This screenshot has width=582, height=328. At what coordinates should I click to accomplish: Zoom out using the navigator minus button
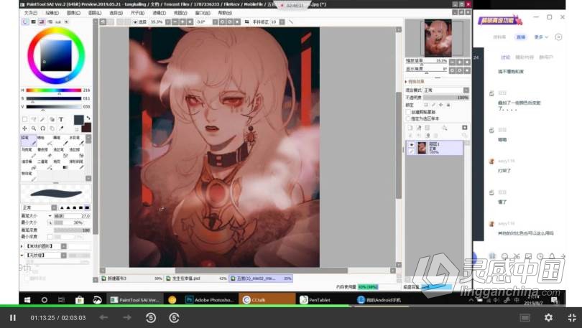tap(452, 62)
